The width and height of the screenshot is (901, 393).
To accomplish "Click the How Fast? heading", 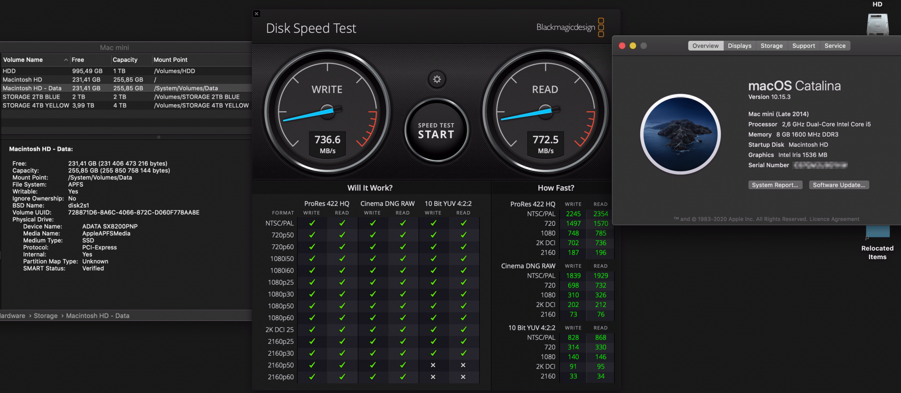I will [556, 188].
